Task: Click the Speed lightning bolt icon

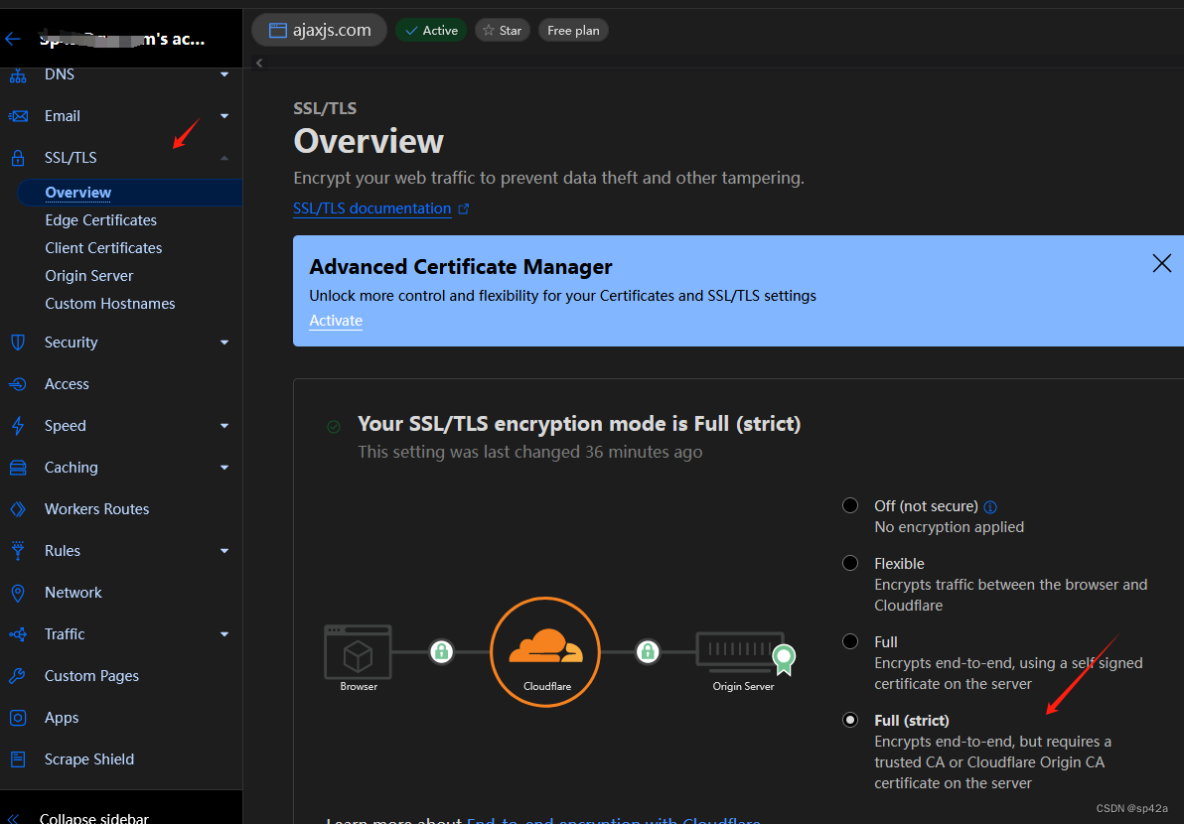Action: (17, 426)
